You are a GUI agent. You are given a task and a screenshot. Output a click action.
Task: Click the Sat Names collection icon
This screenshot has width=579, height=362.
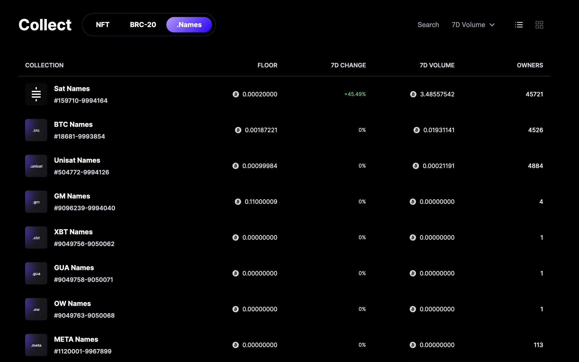click(36, 94)
